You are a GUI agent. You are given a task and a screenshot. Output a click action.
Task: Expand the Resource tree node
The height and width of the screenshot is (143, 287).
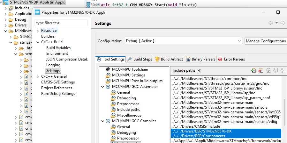tap(38, 31)
